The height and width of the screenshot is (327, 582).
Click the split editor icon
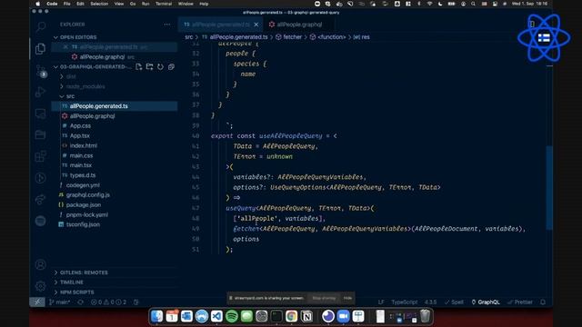tap(531, 25)
